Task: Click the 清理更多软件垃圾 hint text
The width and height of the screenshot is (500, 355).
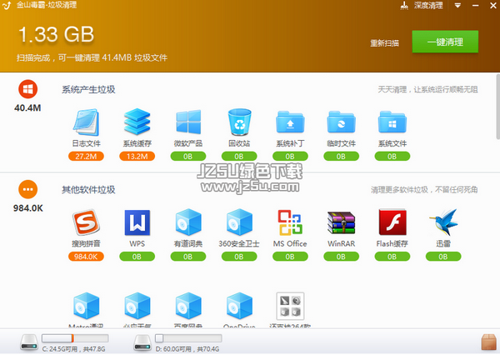Action: (x=424, y=190)
